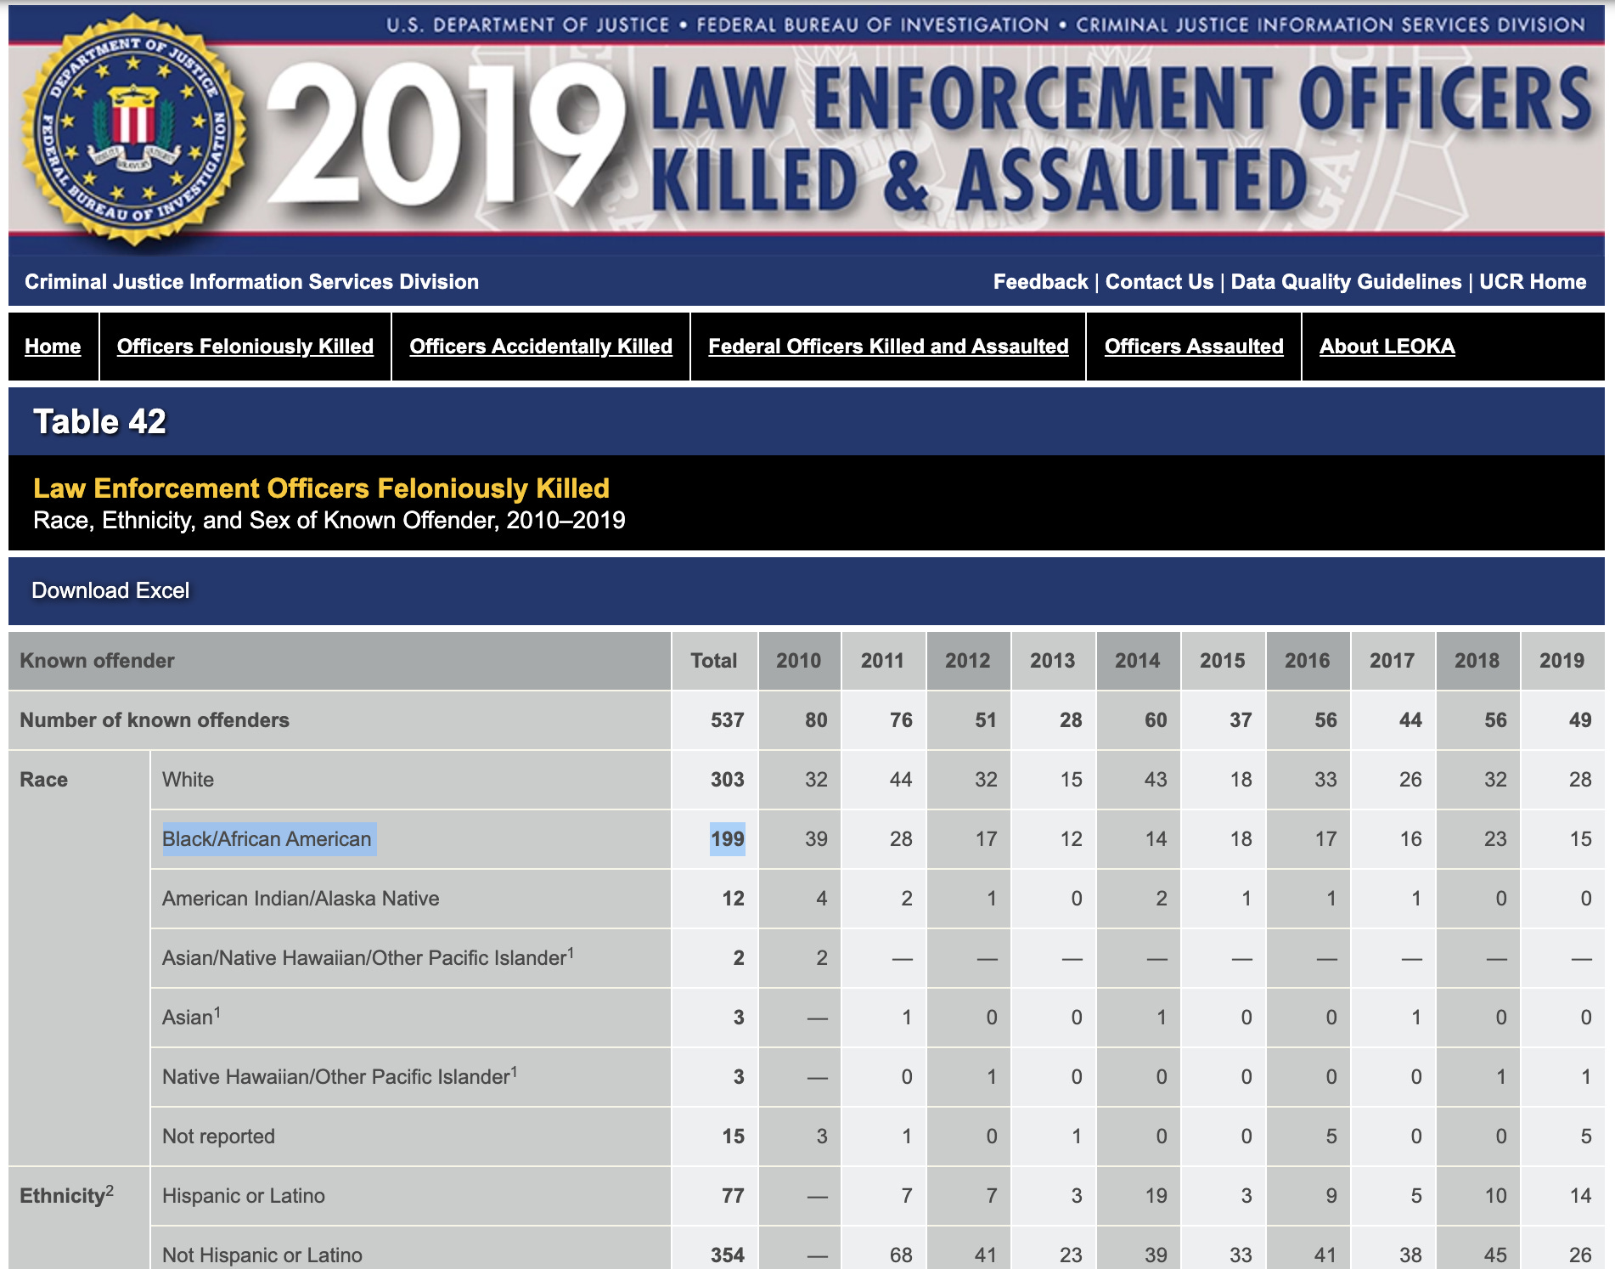Screen dimensions: 1615x1269
Task: Click the Total column header
Action: pyautogui.click(x=713, y=661)
